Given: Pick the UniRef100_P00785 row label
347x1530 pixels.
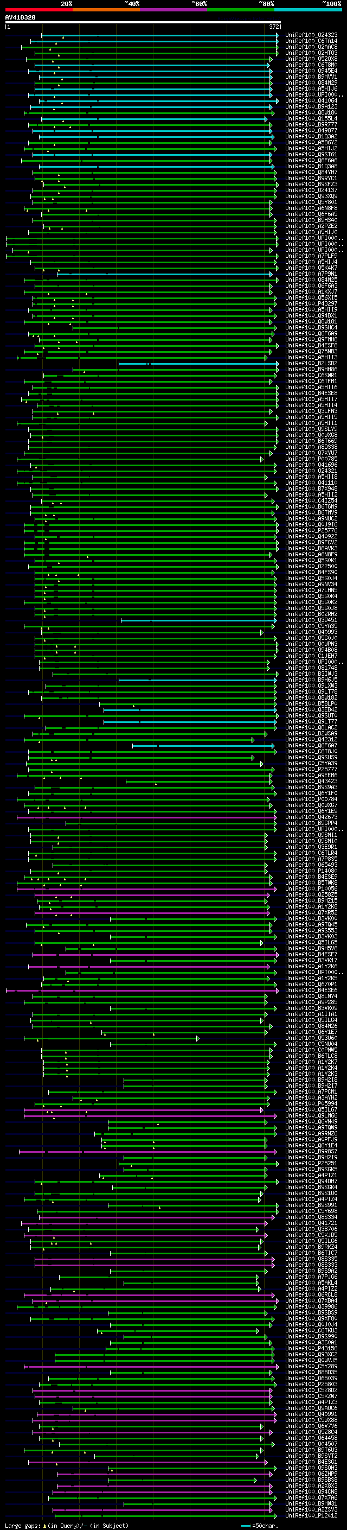Looking at the screenshot, I should point(311,459).
